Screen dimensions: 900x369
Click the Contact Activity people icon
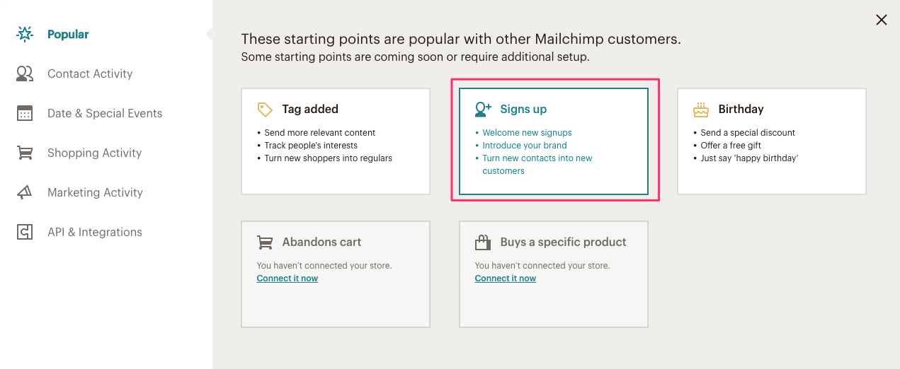(x=25, y=74)
